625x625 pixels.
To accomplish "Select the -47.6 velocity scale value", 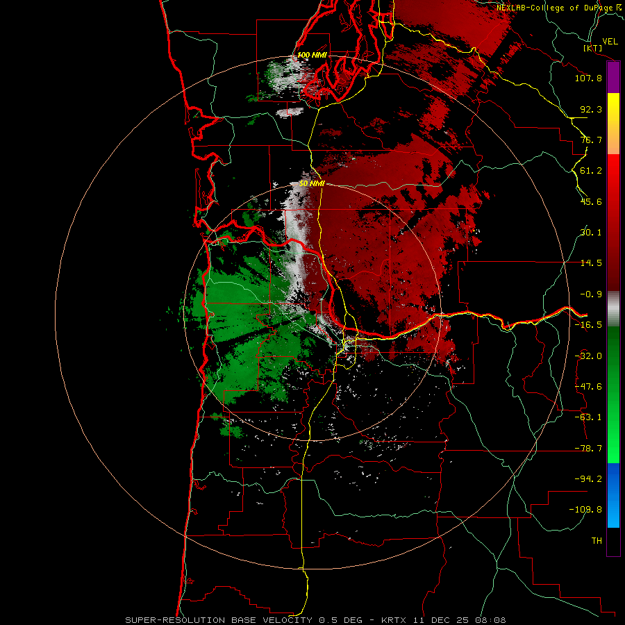I will tap(588, 387).
